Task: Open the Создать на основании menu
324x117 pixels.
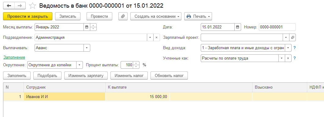Action: pyautogui.click(x=156, y=16)
